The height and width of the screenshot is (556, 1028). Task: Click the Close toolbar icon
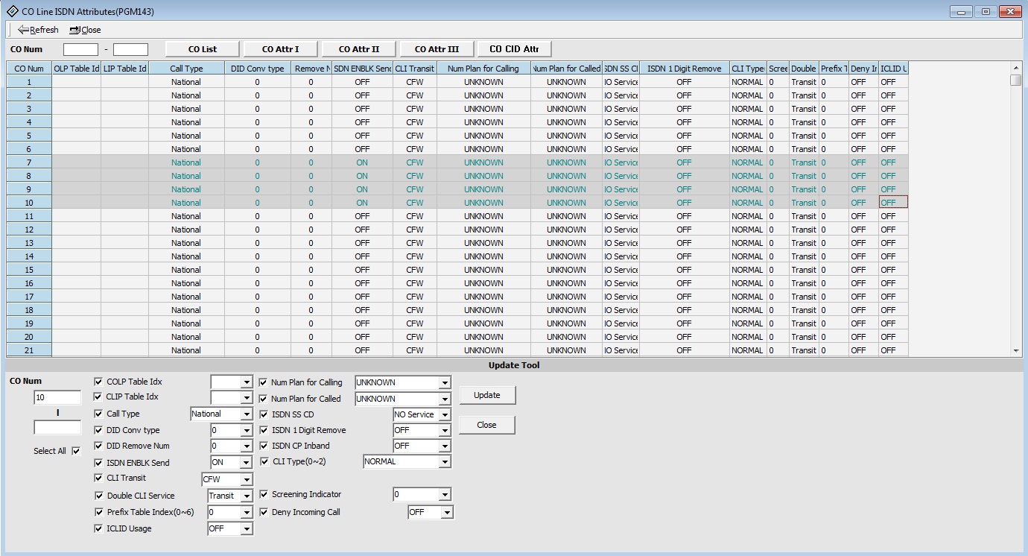point(74,30)
